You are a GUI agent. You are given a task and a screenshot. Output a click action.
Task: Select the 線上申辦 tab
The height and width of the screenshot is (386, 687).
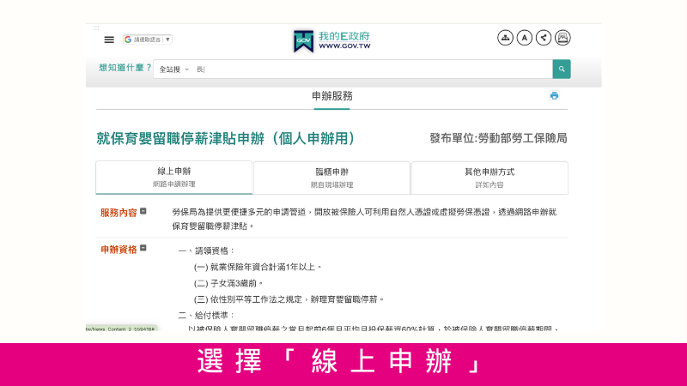tap(174, 178)
